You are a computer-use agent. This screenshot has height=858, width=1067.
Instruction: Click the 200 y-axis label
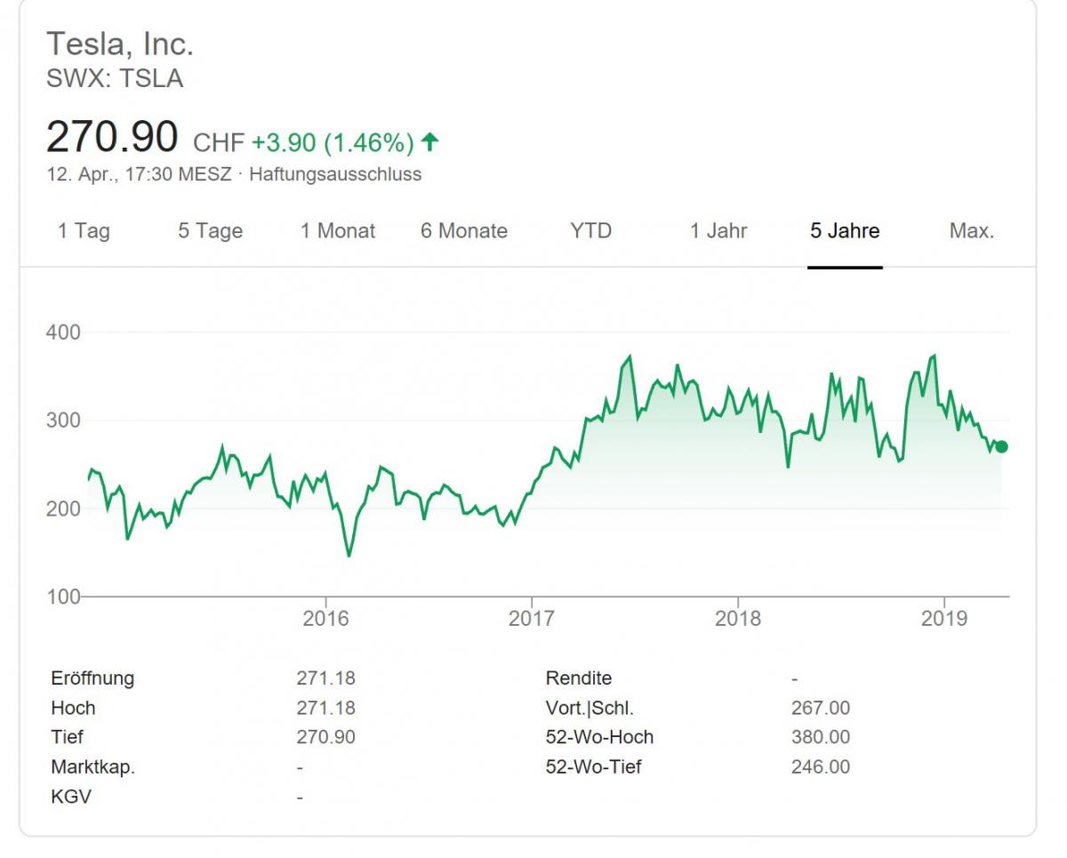(x=63, y=509)
